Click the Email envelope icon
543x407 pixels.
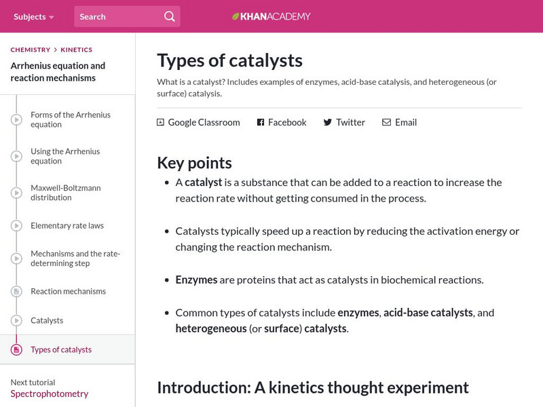[386, 122]
